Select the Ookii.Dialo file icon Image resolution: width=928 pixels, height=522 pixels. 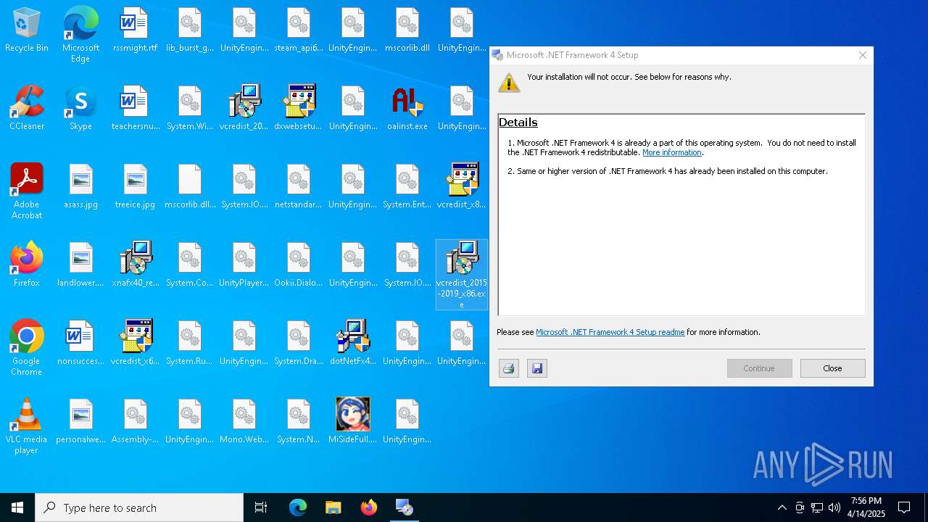coord(298,265)
